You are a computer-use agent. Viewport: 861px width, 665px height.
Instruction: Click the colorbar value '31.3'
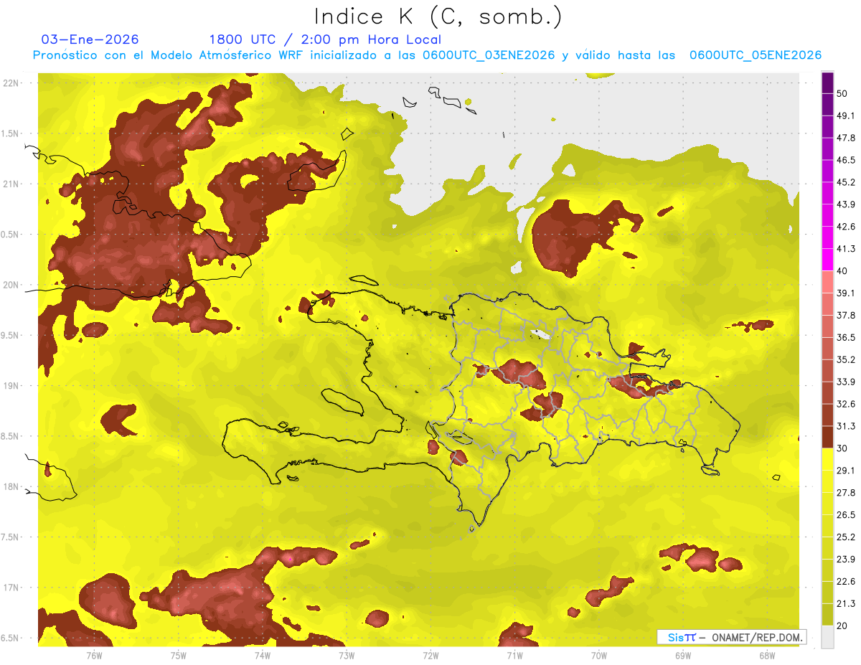coord(846,426)
